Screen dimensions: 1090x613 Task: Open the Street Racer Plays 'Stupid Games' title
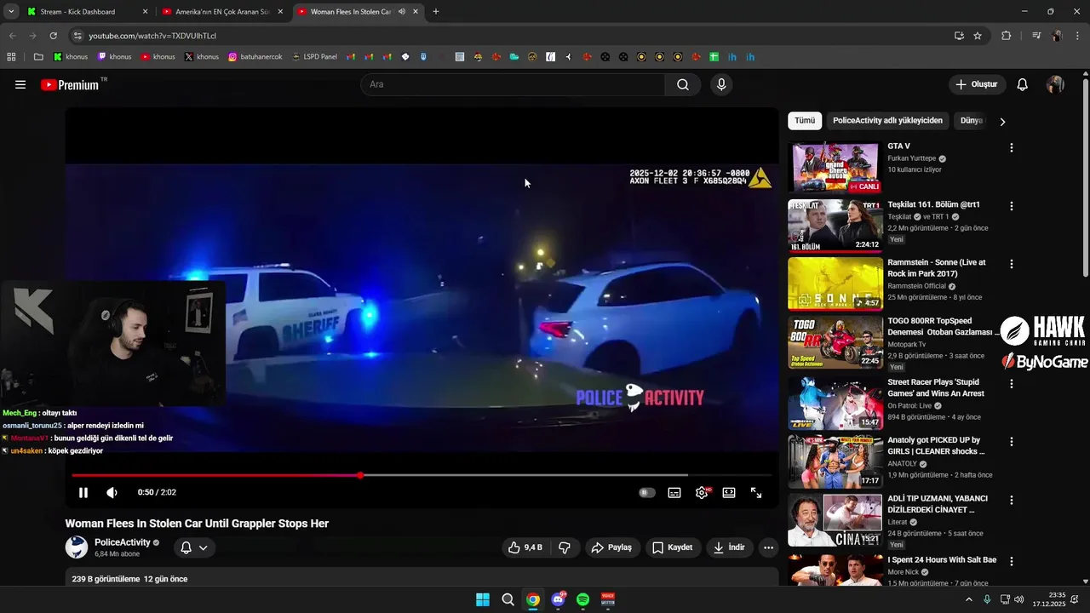(x=935, y=388)
